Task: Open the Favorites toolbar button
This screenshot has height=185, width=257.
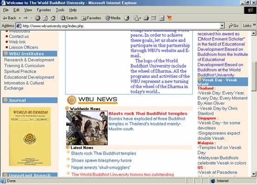Action: click(91, 18)
